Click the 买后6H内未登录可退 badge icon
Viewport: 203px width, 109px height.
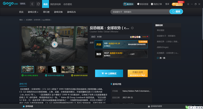46,75
